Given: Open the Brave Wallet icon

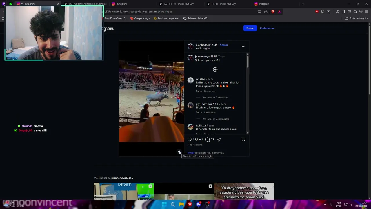Looking at the screenshot, I should pos(349,12).
